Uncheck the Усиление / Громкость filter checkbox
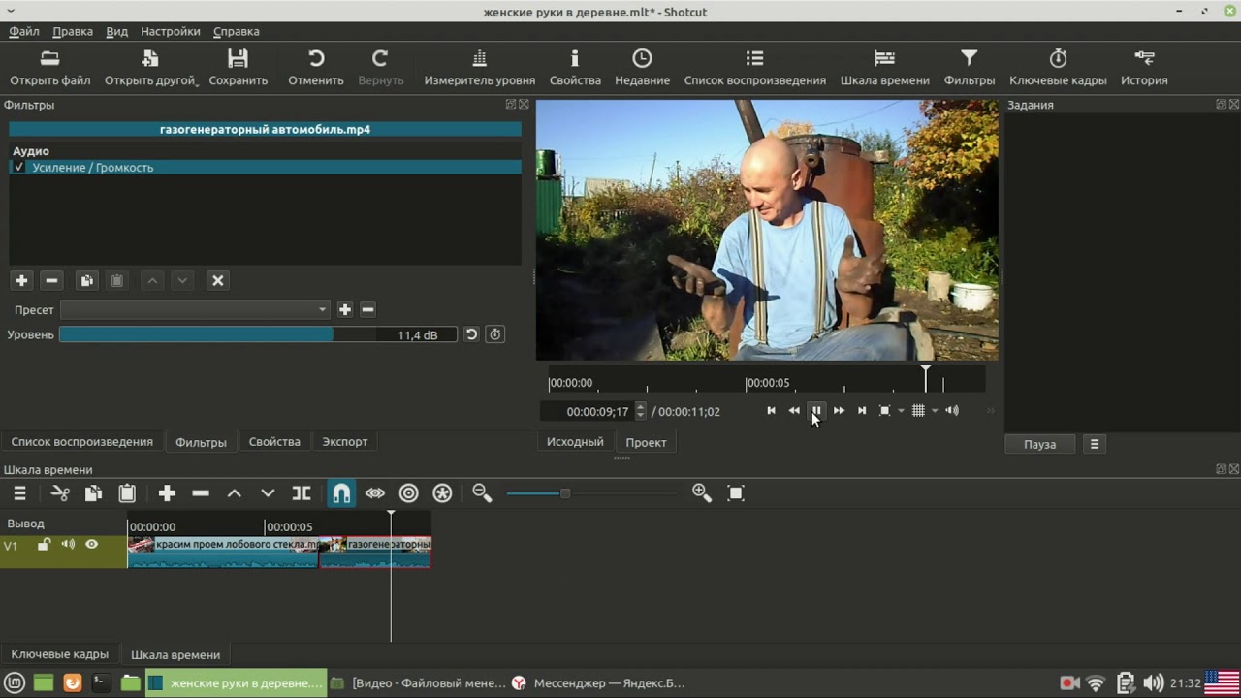The image size is (1241, 698). pos(19,168)
